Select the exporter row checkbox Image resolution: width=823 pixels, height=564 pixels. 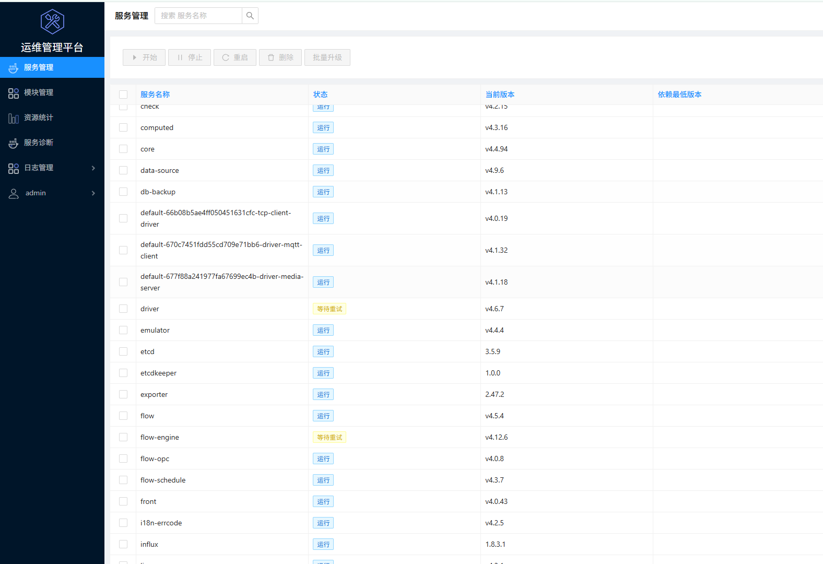(123, 394)
